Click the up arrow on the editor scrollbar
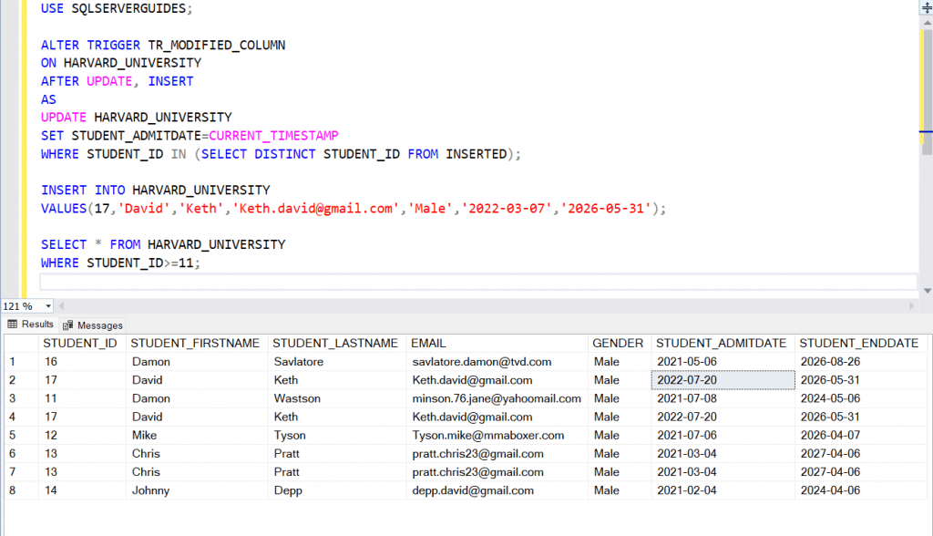 (x=925, y=25)
